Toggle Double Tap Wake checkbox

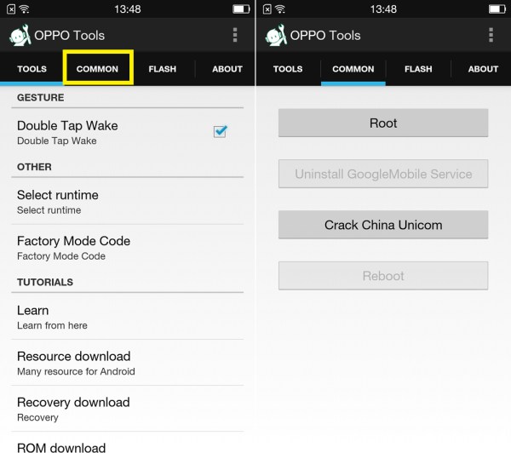coord(220,131)
